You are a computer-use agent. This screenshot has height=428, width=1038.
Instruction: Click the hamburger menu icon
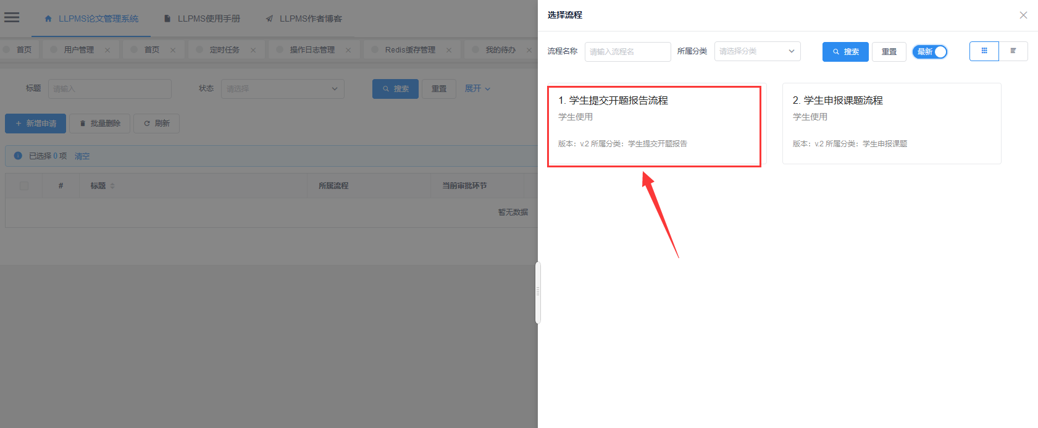point(12,17)
